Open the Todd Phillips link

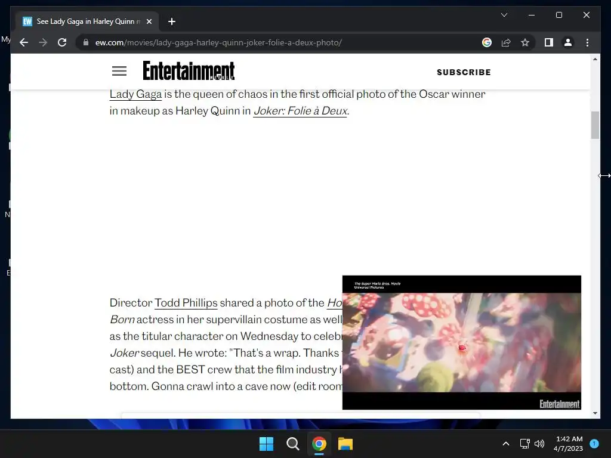(x=186, y=303)
